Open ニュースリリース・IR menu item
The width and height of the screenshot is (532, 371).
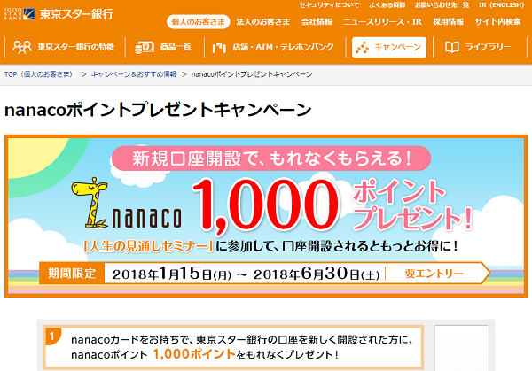[382, 22]
